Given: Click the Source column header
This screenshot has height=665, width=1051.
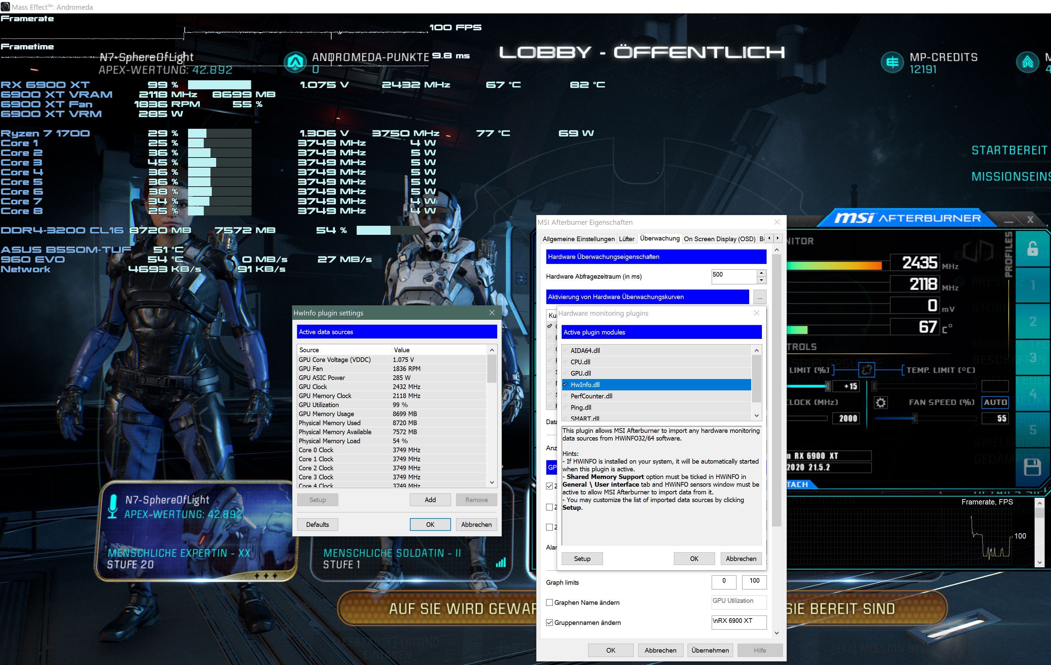Looking at the screenshot, I should point(344,350).
